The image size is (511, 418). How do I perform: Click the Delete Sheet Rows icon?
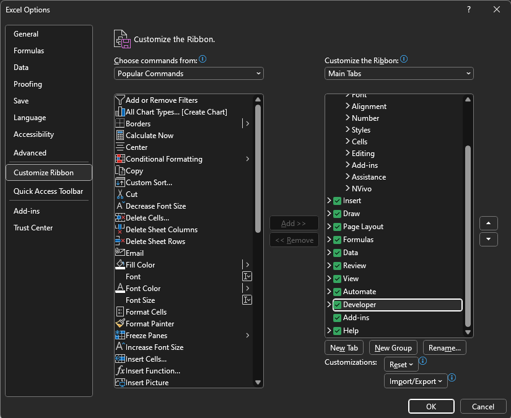tap(120, 241)
